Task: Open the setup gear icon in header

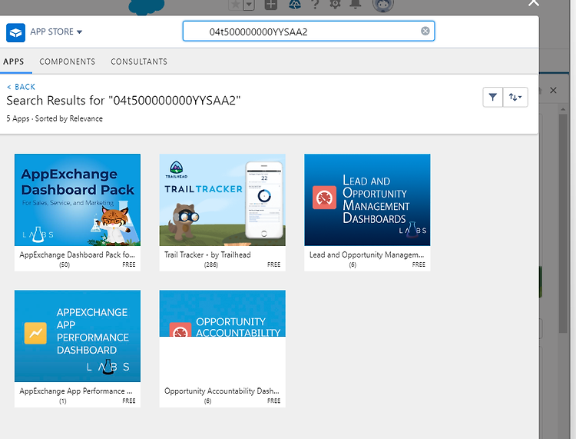Action: [x=335, y=4]
